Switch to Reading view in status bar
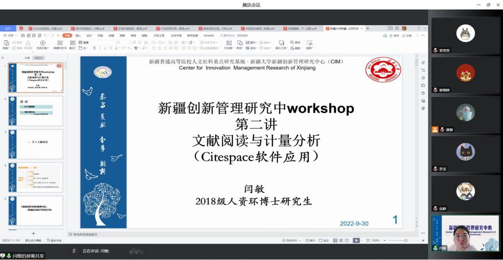The image size is (503, 260). (347, 241)
